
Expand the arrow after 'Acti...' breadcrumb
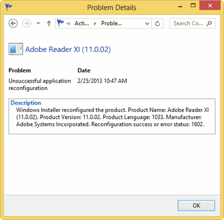[x=95, y=23]
